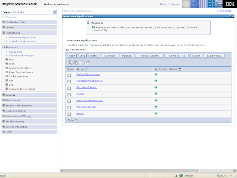Open Schedulers under Resources
This screenshot has height=178, width=237.
[16, 52]
